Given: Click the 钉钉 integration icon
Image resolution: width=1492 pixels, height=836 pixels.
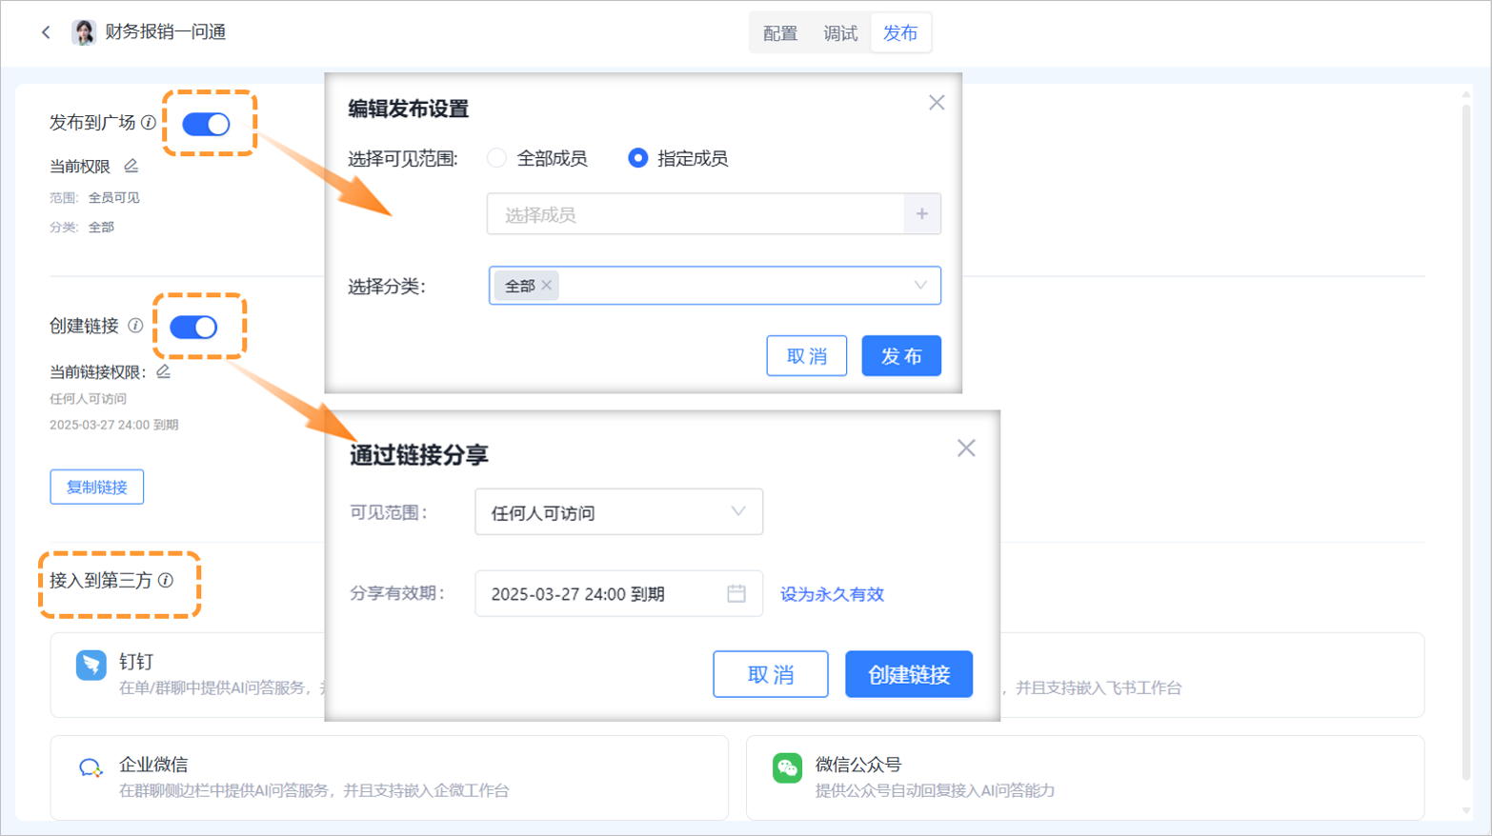Looking at the screenshot, I should tap(91, 665).
